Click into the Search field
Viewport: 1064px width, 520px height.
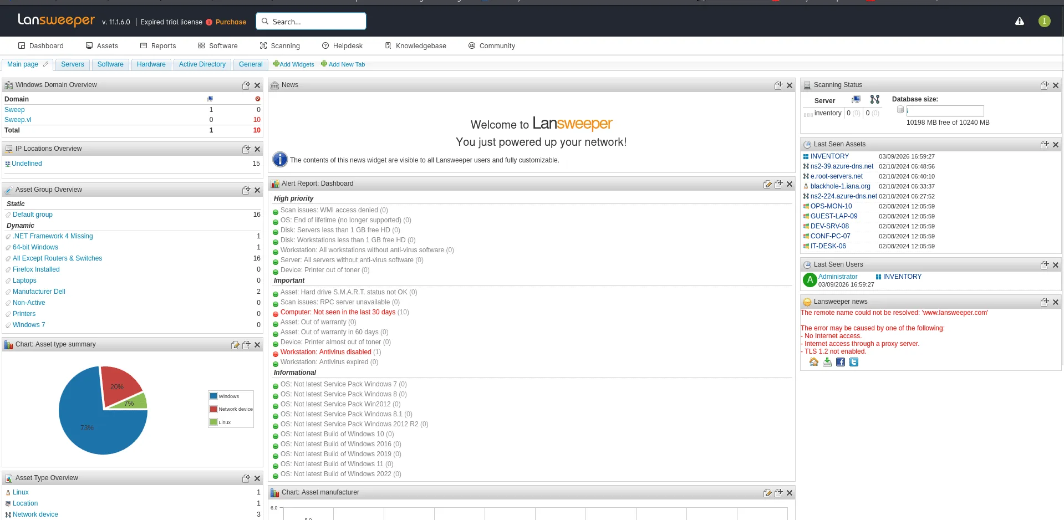(x=311, y=22)
